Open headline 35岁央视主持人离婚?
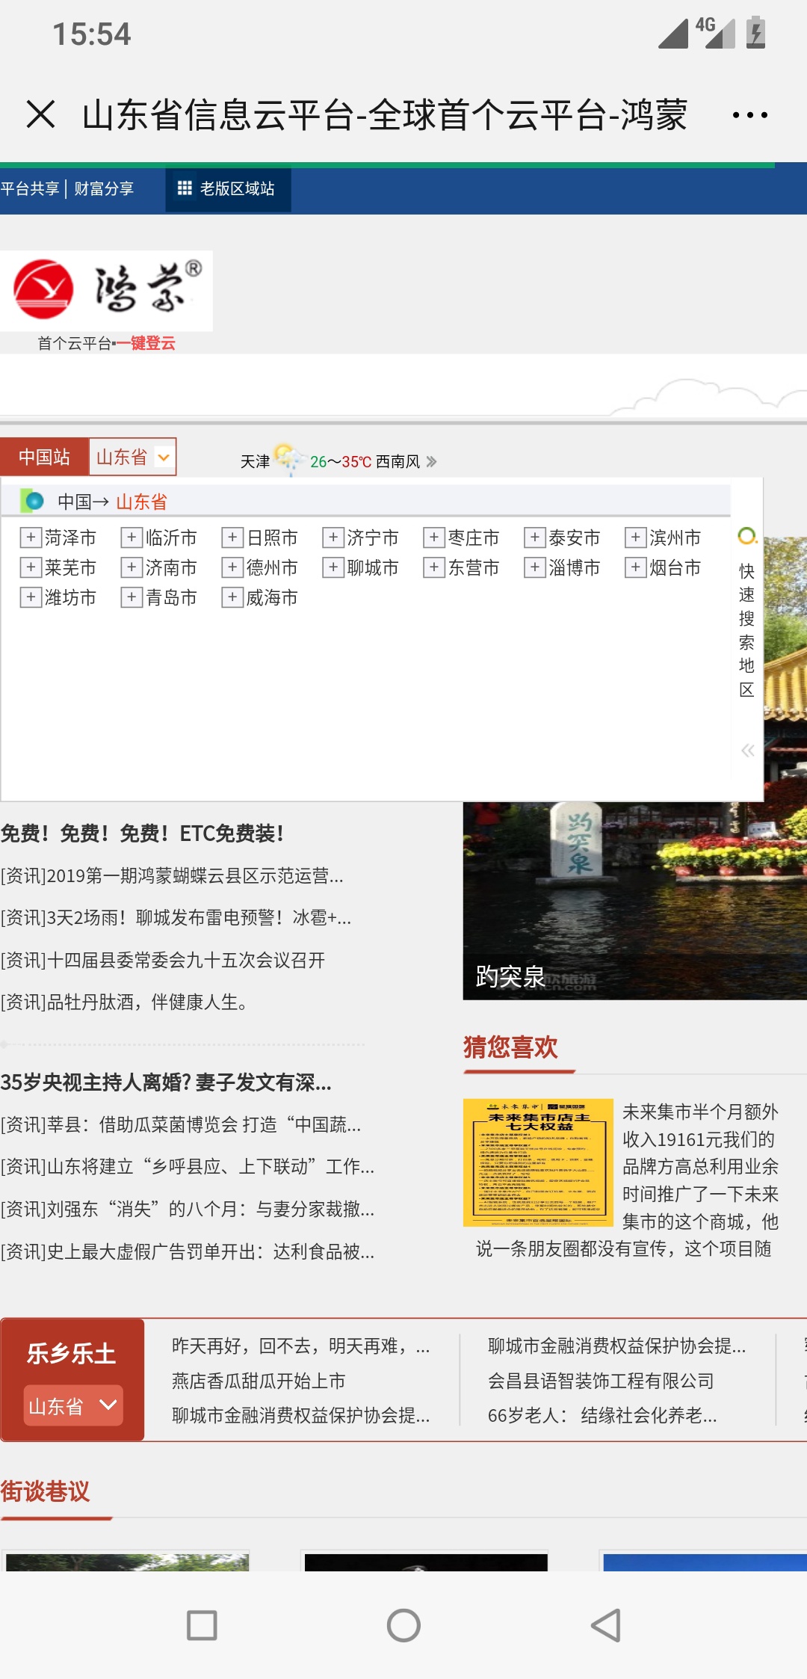Screen dimensions: 807x1679 coord(166,1082)
